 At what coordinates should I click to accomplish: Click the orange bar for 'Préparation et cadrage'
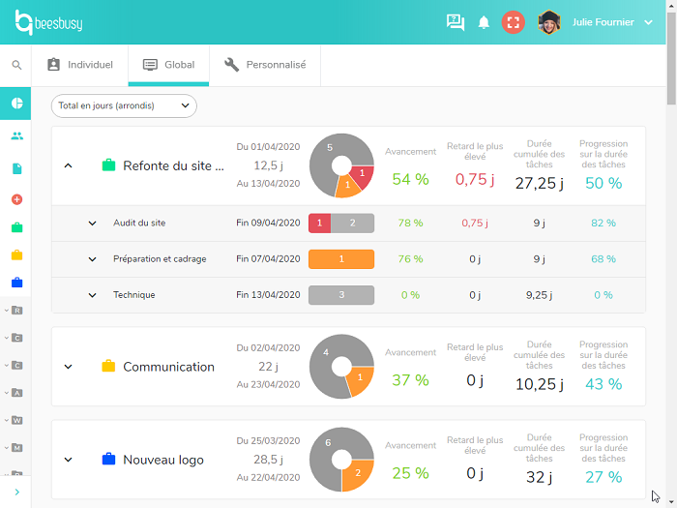click(x=340, y=259)
